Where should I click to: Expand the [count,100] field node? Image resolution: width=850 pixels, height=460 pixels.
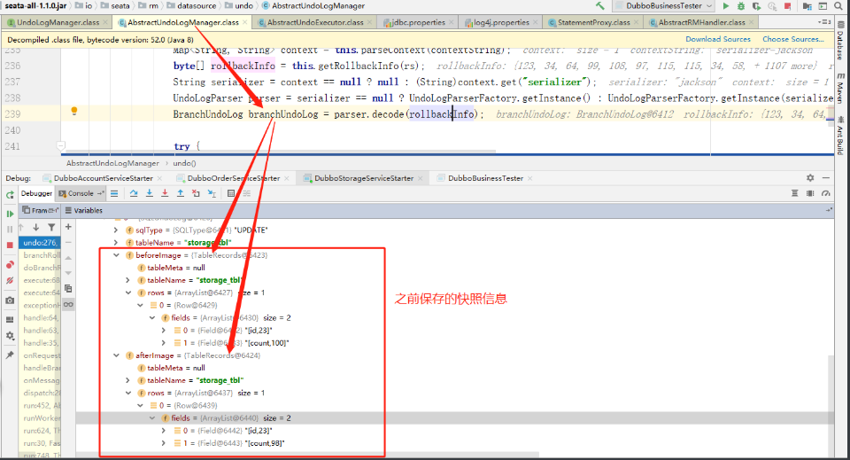pyautogui.click(x=163, y=343)
